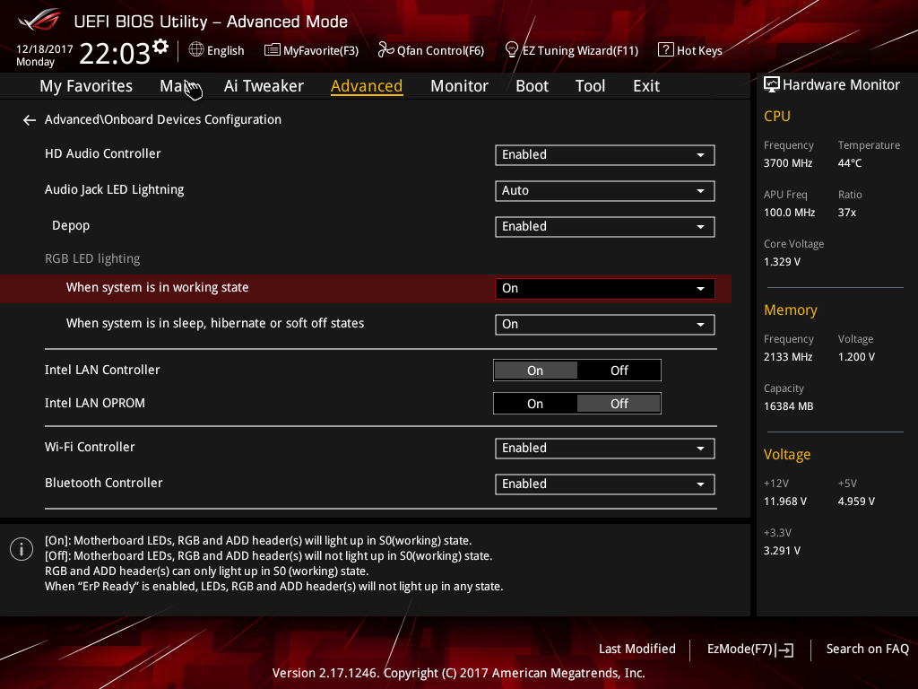Click the Qfan Control fan icon

pyautogui.click(x=385, y=50)
